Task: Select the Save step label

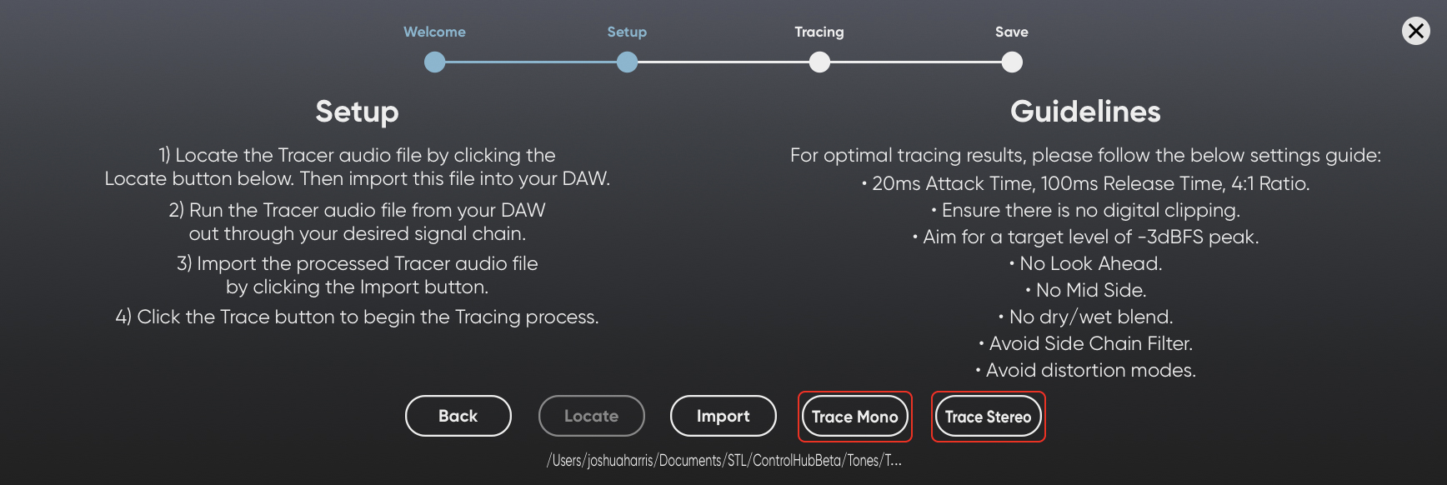Action: click(1012, 32)
